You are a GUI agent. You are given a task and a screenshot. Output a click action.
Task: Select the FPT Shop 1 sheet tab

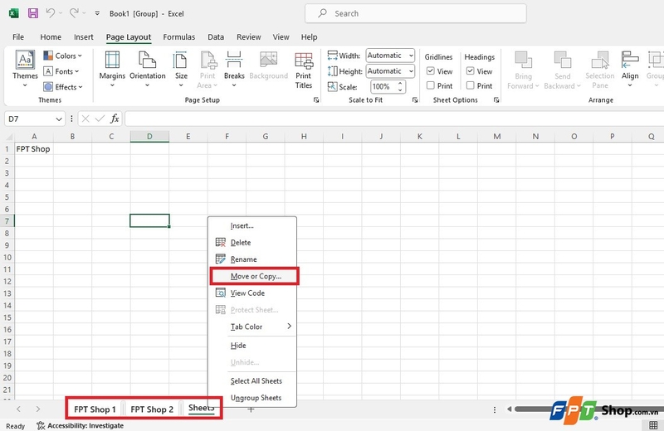tap(95, 409)
